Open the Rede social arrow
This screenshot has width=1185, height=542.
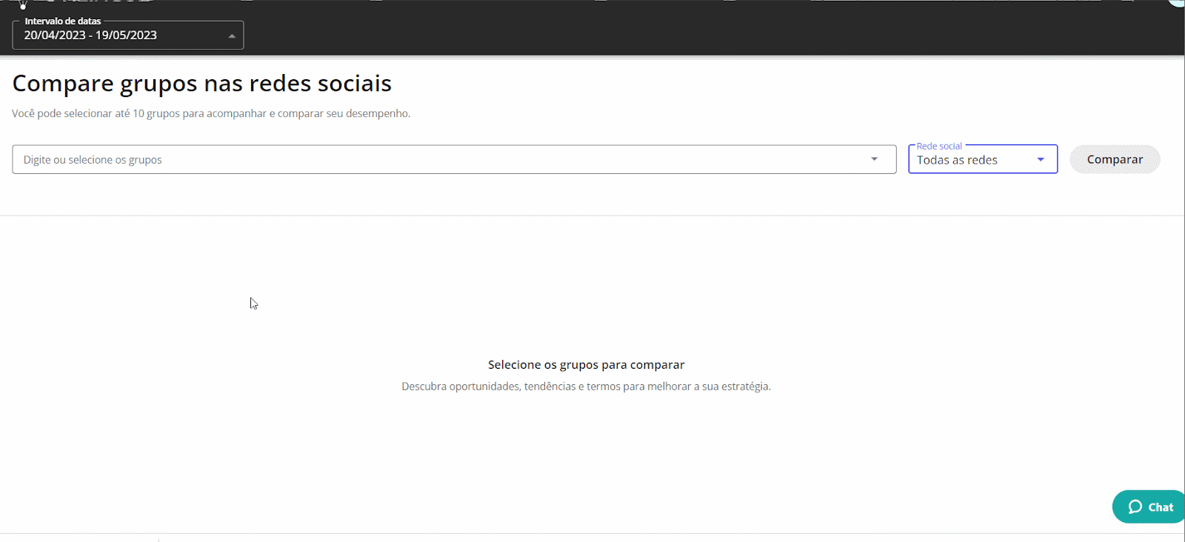tap(1041, 159)
